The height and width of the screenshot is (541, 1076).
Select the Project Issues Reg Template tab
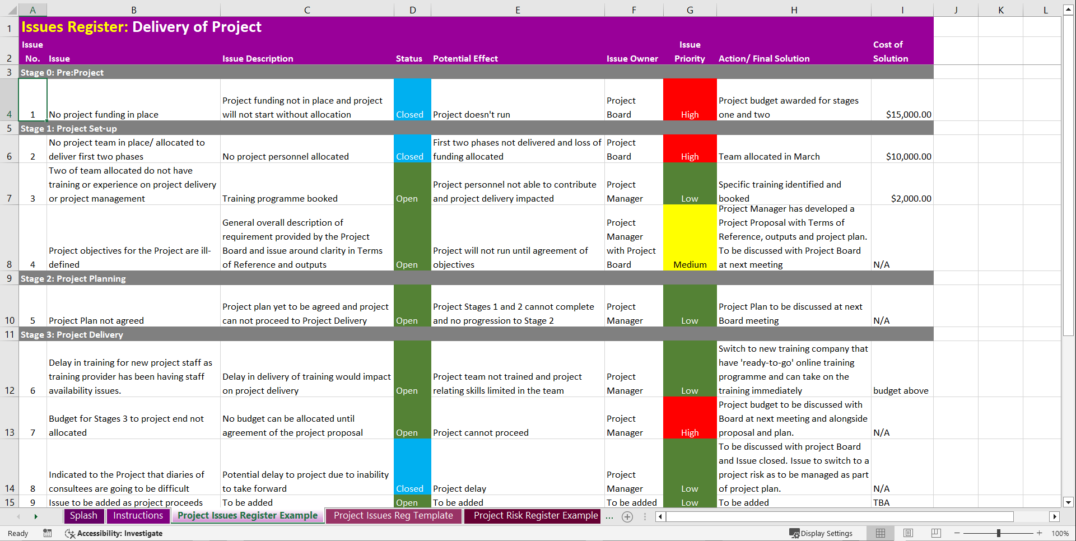click(x=393, y=516)
